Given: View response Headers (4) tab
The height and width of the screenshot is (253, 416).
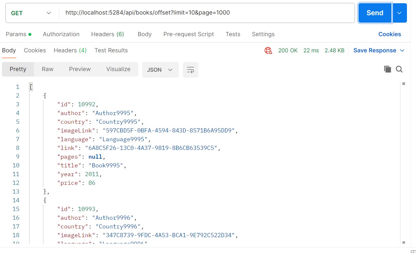Looking at the screenshot, I should coord(70,50).
